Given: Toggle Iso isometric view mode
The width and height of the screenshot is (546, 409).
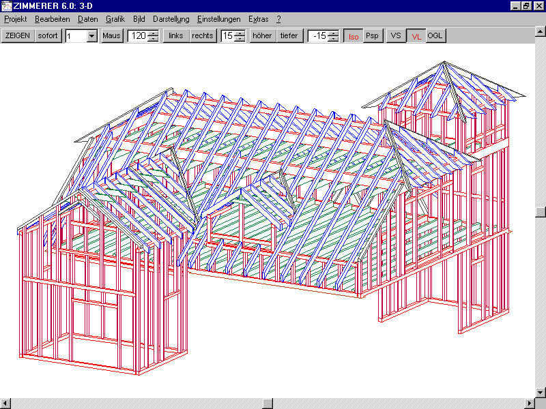Looking at the screenshot, I should (353, 36).
